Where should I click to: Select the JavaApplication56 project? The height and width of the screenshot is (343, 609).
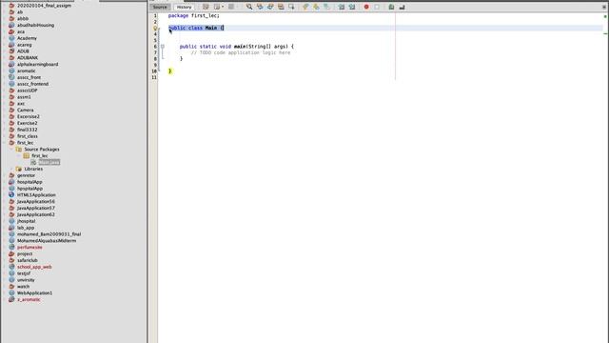coord(36,201)
